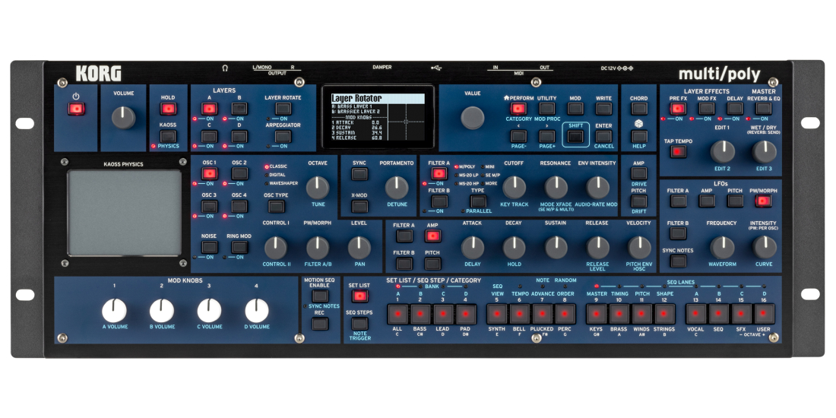Go to previous page with PAGE-
Image resolution: width=836 pixels, height=418 pixels.
coord(518,136)
